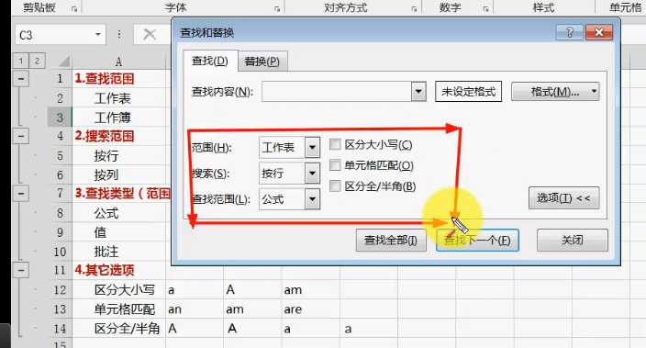
Task: Click cell 工作表 in row 2
Action: coord(118,98)
